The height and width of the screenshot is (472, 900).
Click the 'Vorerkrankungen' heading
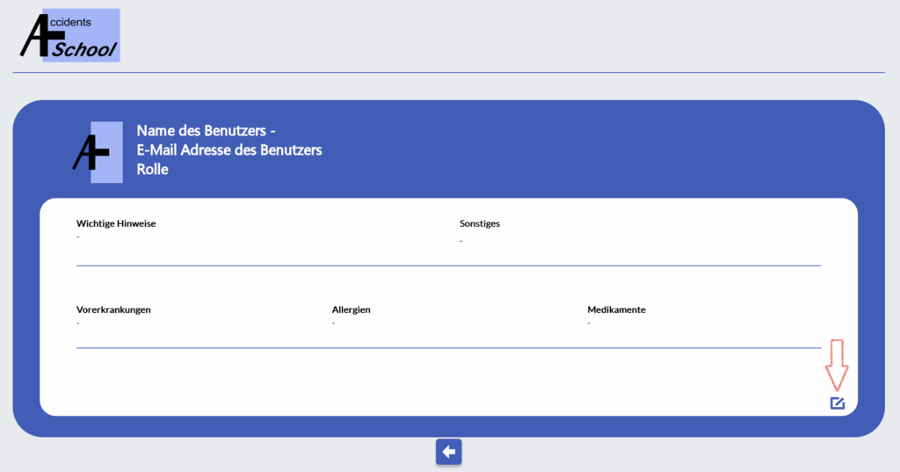pyautogui.click(x=113, y=310)
